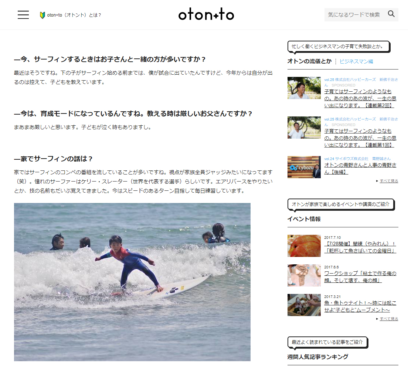Open the 粘土ワークショップ event link

coord(360,277)
